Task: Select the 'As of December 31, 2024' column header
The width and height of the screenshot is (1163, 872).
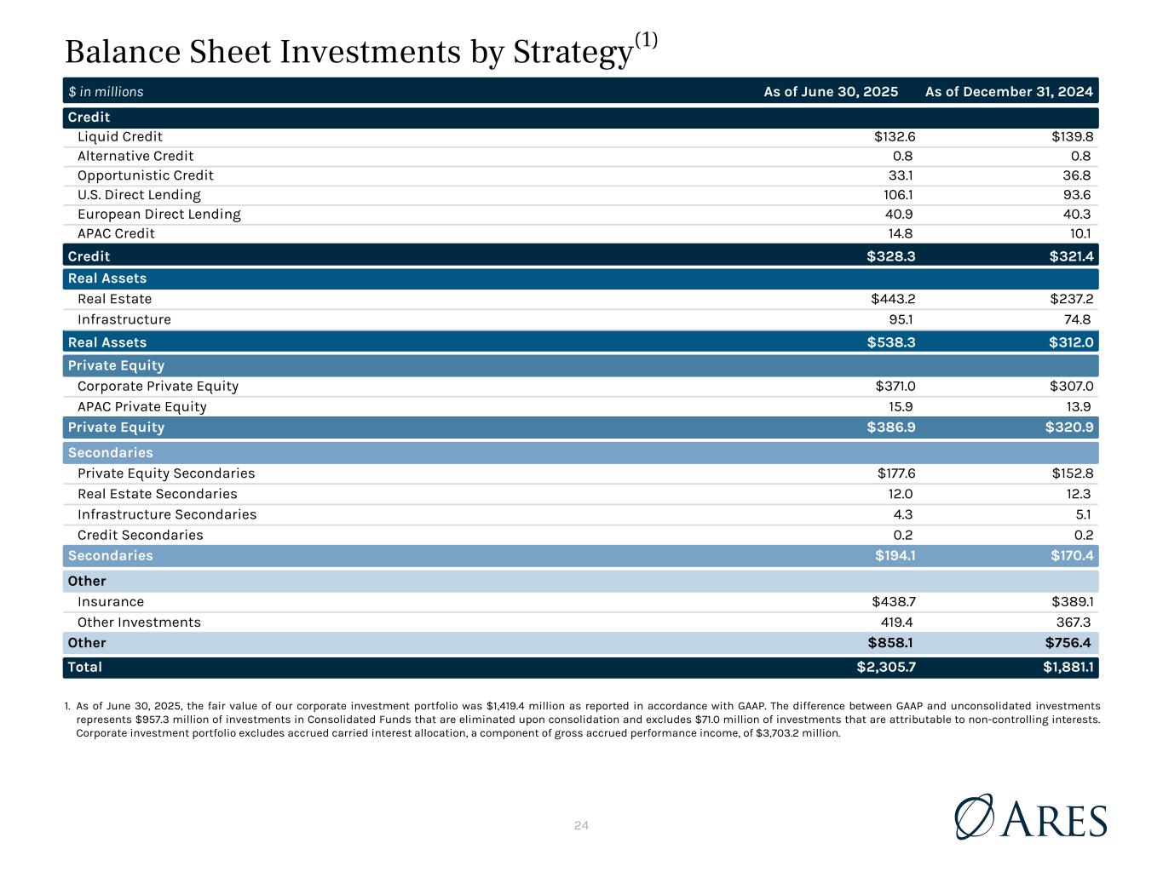Action: pyautogui.click(x=1009, y=92)
